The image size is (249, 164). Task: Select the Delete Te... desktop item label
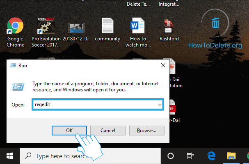[x=138, y=4]
